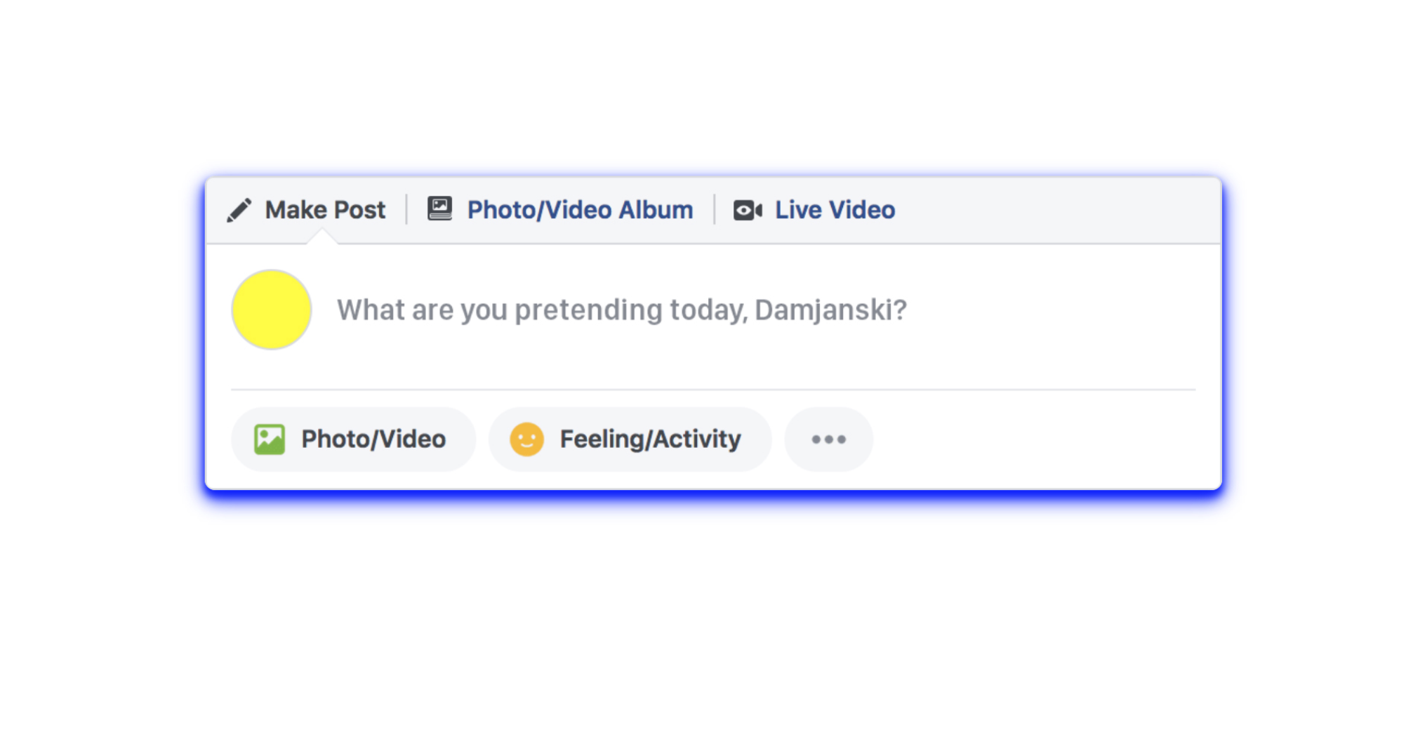Click the word "Damjanski?" in the placeholder

click(830, 310)
